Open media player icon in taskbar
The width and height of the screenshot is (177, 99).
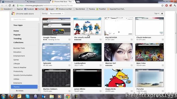pos(60,97)
